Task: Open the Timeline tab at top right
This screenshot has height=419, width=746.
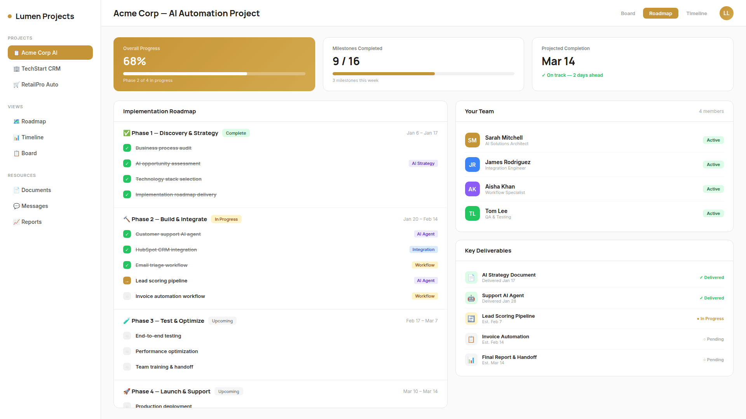Action: tap(696, 13)
